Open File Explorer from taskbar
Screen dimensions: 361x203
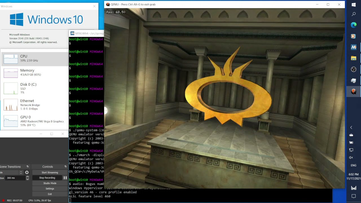pos(354,58)
